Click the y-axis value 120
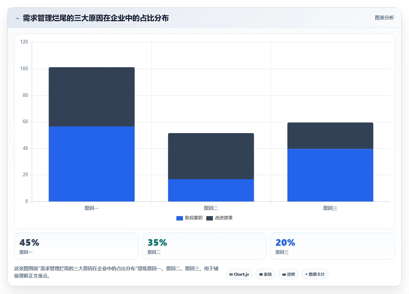 pos(24,42)
